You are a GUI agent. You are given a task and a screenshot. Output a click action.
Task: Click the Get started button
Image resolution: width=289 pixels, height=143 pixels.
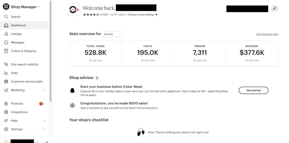(253, 90)
